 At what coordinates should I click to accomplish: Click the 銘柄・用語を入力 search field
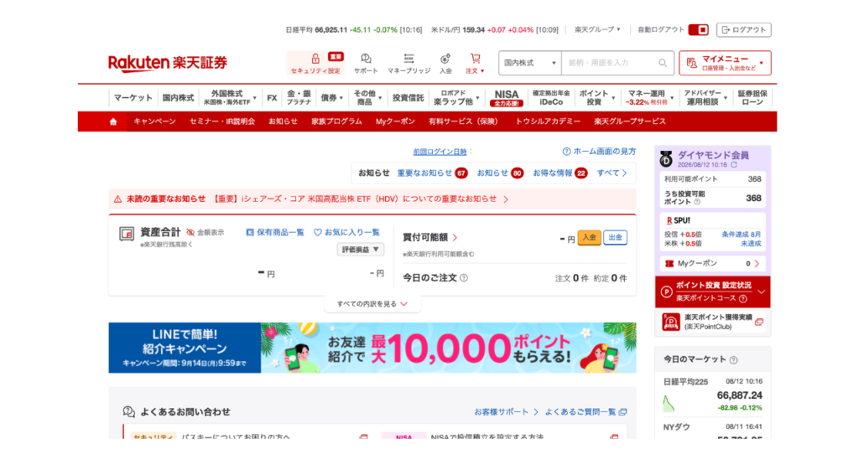click(611, 63)
